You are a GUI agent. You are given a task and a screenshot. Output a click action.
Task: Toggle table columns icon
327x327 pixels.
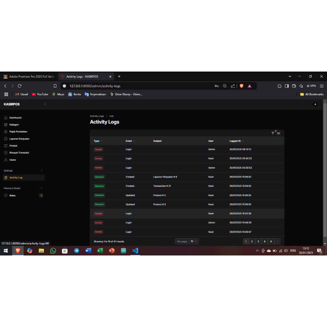coord(278,133)
